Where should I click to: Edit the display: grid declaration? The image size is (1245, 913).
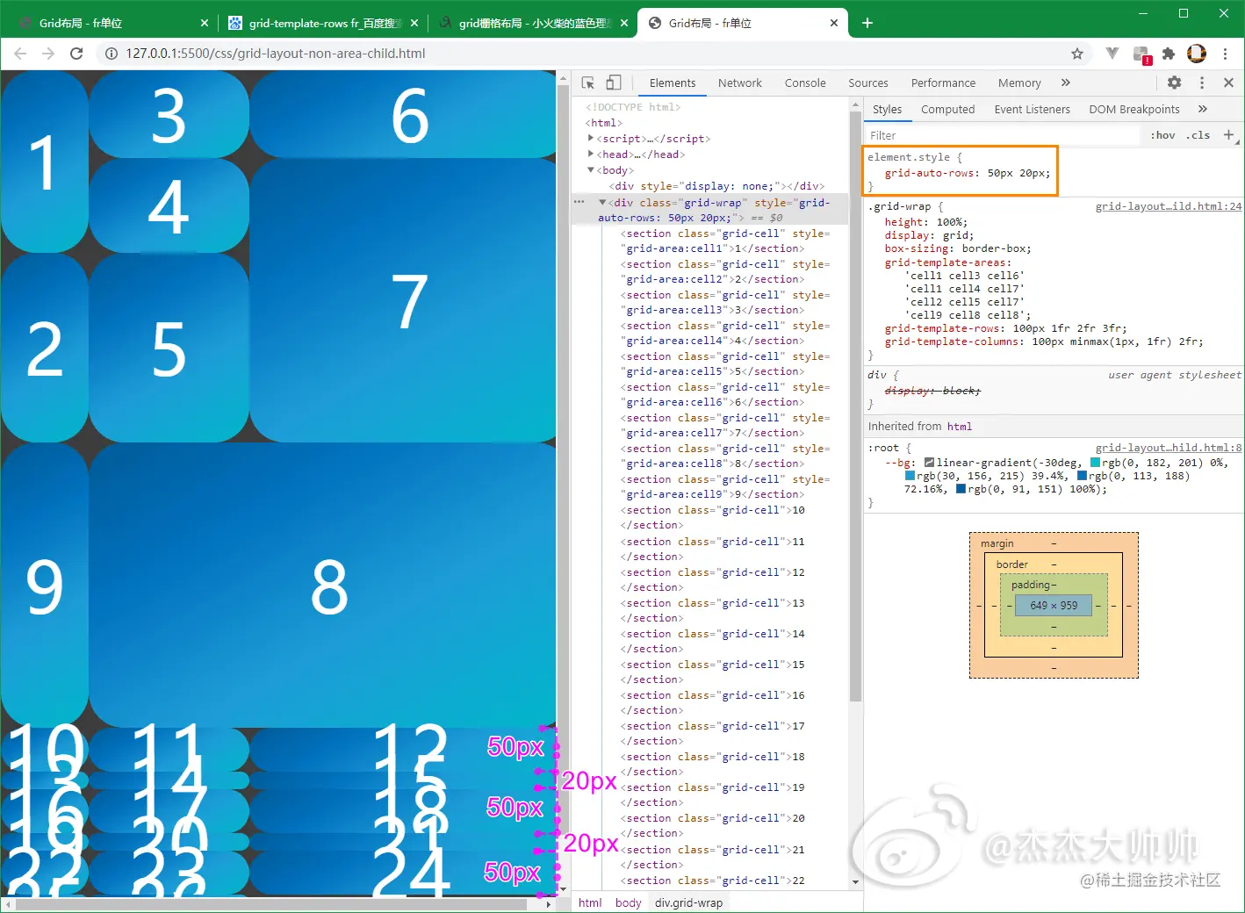click(x=929, y=235)
